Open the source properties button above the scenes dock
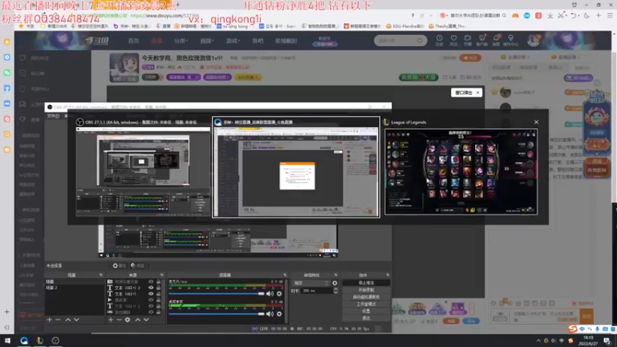 coord(119,265)
